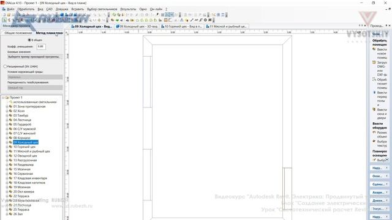This screenshot has height=220, width=392.
Task: Click the Загрузить DWG icon in guide
Action: coord(374,62)
